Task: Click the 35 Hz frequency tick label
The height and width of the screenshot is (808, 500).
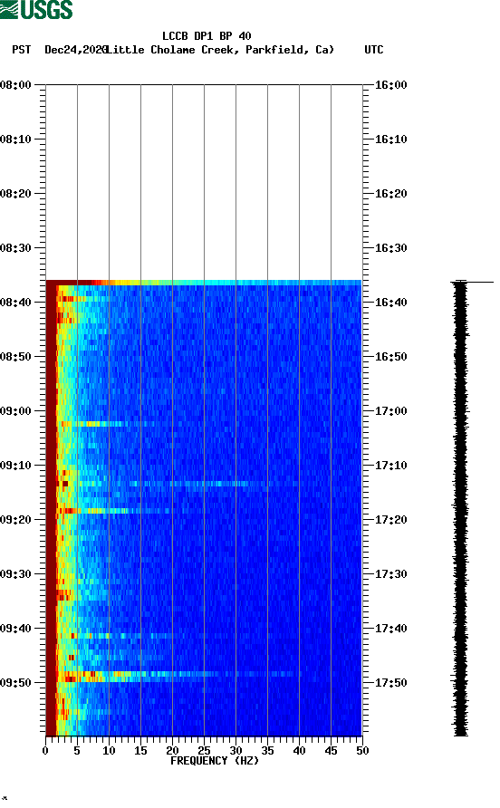Action: tap(267, 751)
